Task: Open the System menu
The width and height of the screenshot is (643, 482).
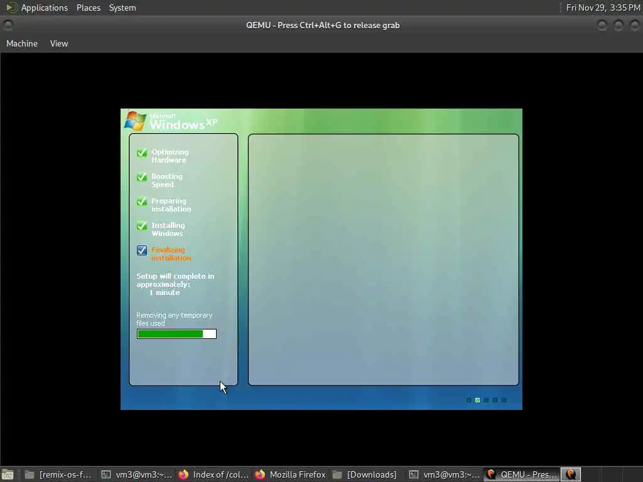Action: [122, 8]
